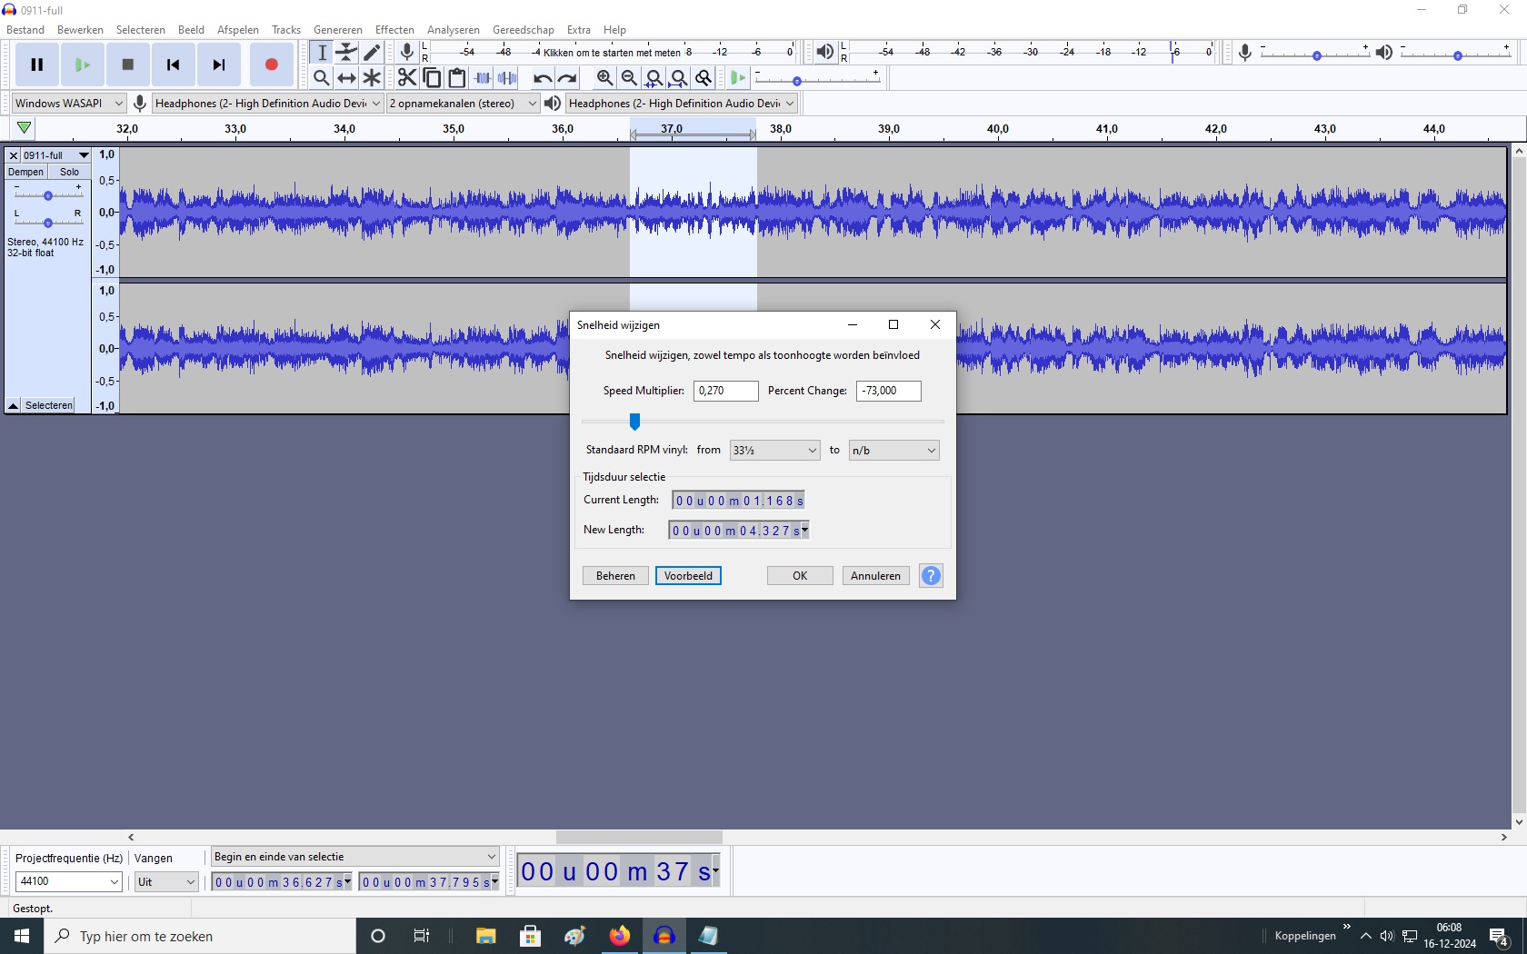
Task: Select the Multi-tool asterisk icon
Action: point(372,78)
